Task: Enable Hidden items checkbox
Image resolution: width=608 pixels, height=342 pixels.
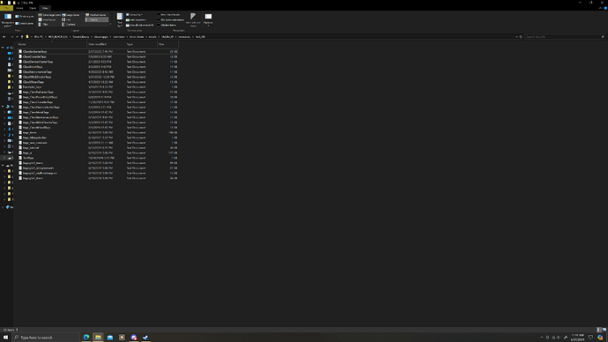Action: click(167, 25)
